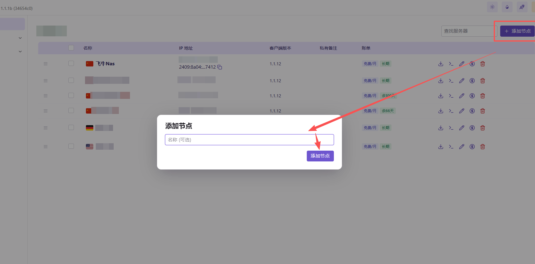535x264 pixels.
Task: Check the select-all checkbox in table header
Action: (x=71, y=48)
